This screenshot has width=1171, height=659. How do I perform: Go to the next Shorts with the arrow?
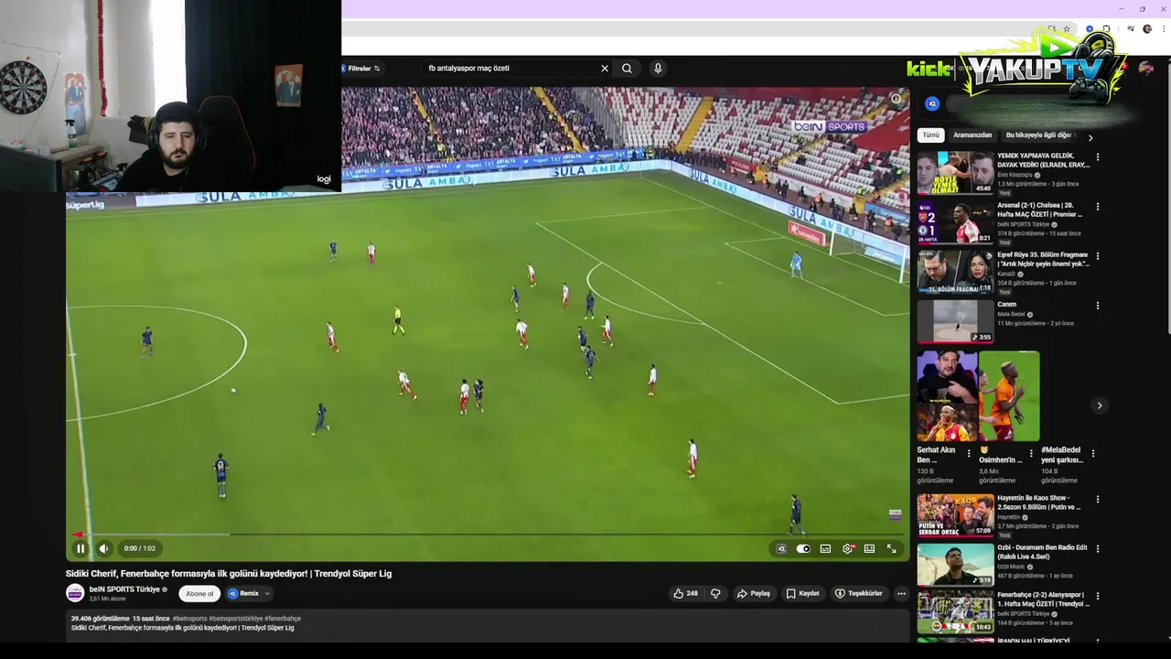coord(1100,405)
